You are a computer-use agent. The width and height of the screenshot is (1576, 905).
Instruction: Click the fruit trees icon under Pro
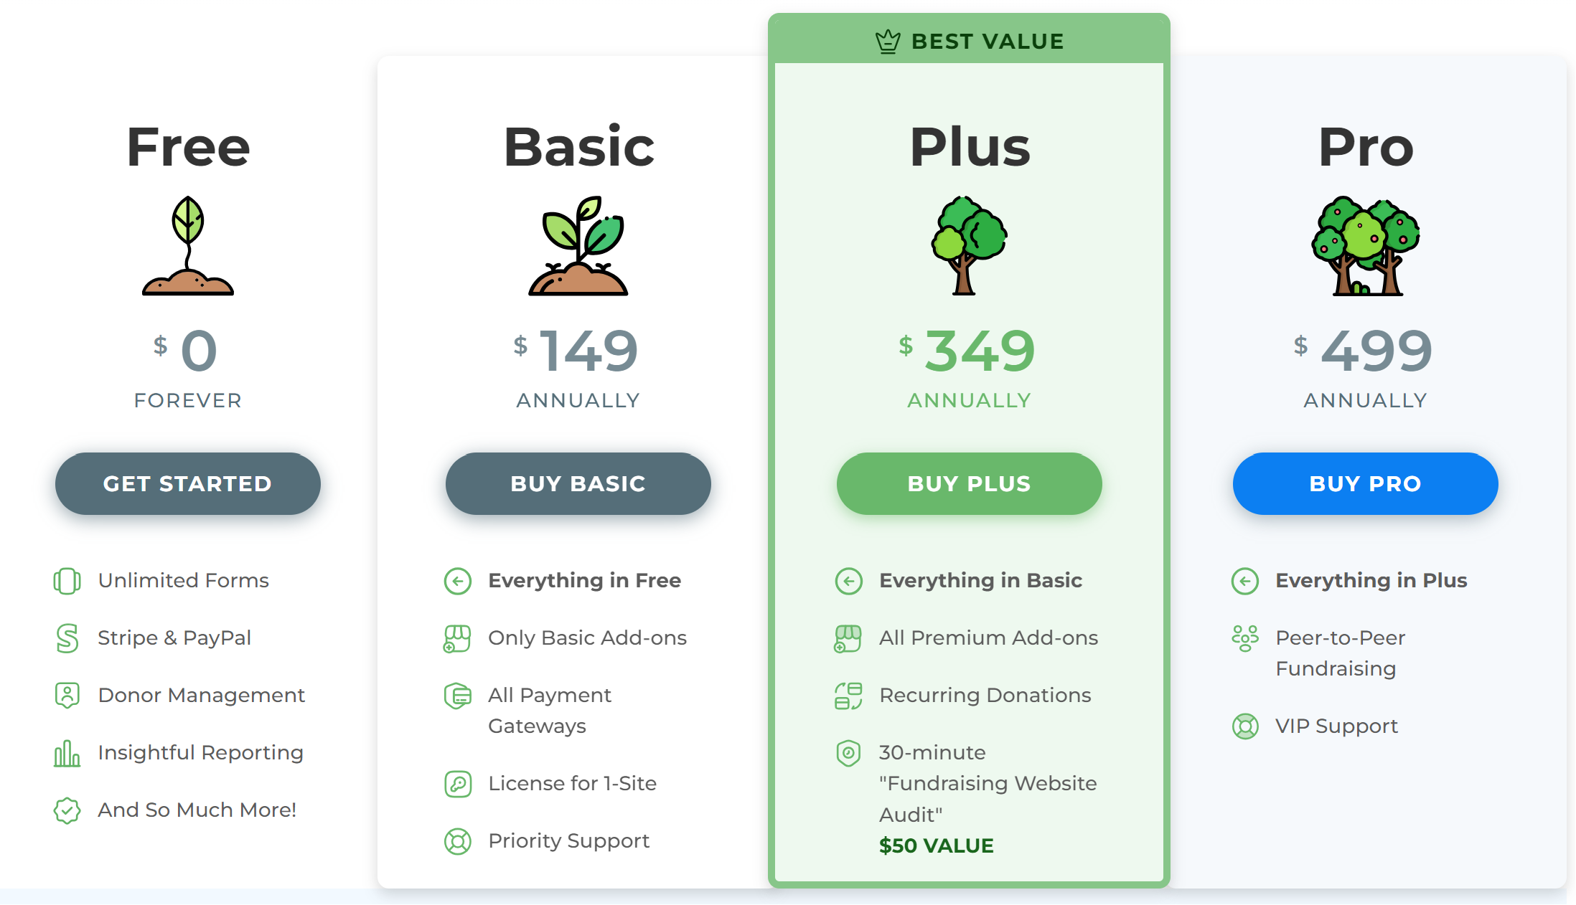click(1365, 246)
